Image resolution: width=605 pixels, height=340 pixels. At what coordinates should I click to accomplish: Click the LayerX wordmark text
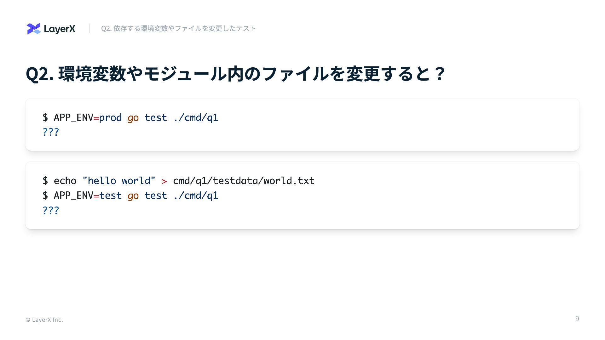(x=60, y=29)
